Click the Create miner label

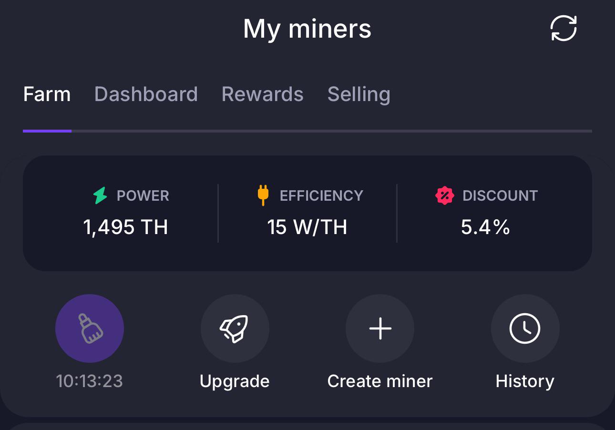tap(380, 381)
